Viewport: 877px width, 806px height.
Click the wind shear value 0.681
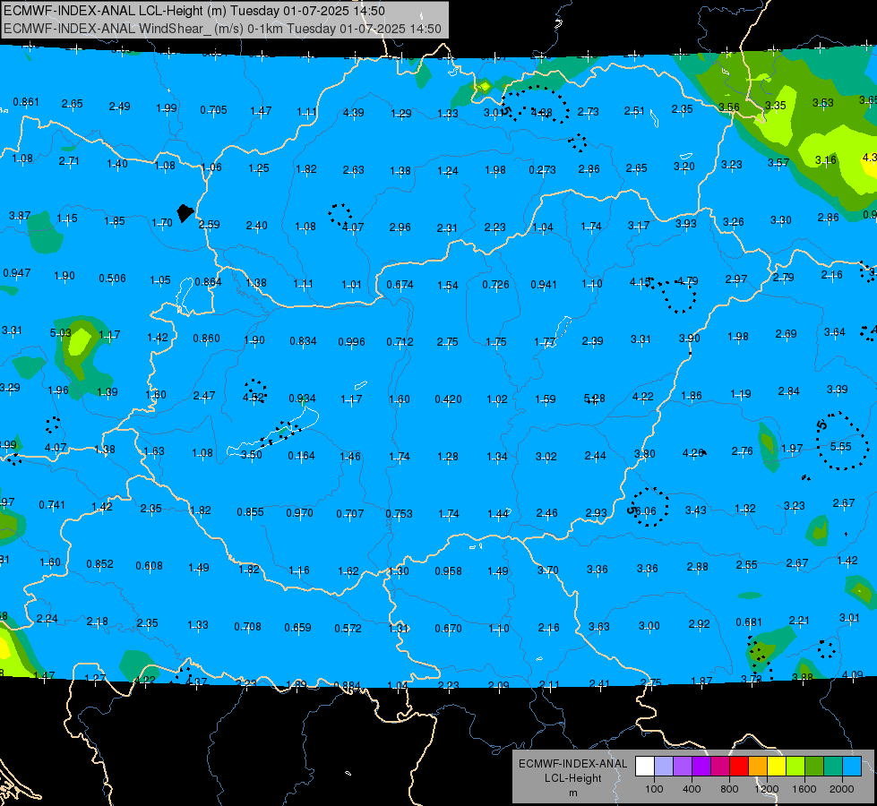[749, 622]
